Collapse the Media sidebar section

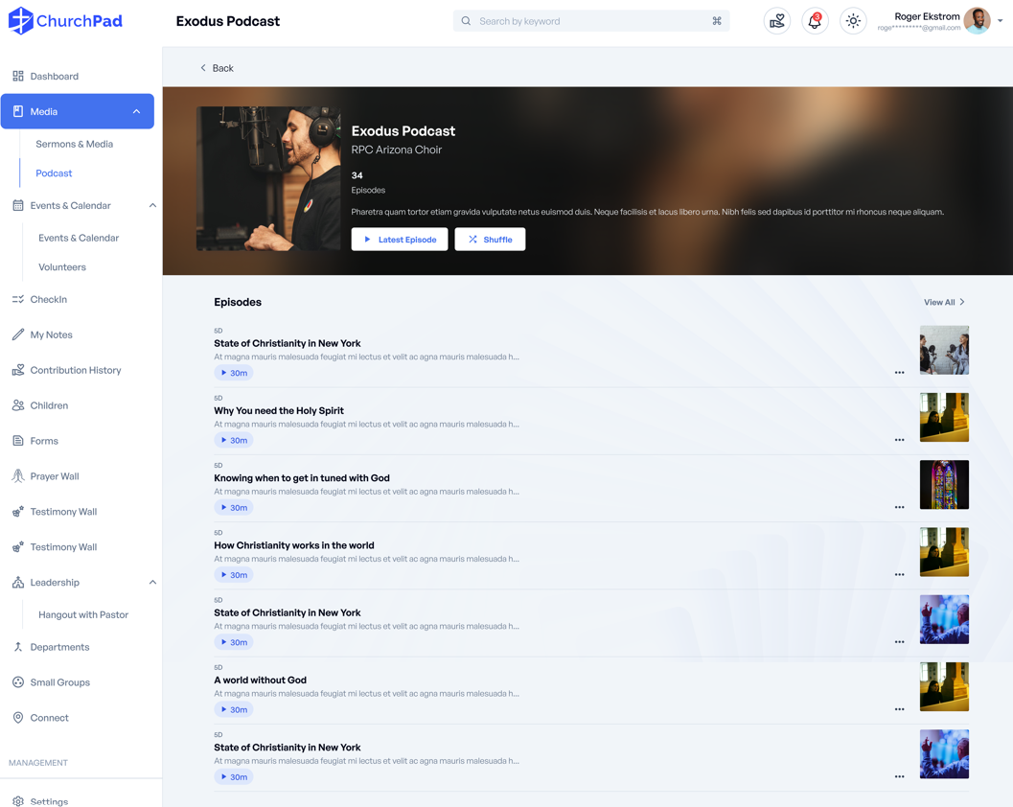tap(136, 112)
